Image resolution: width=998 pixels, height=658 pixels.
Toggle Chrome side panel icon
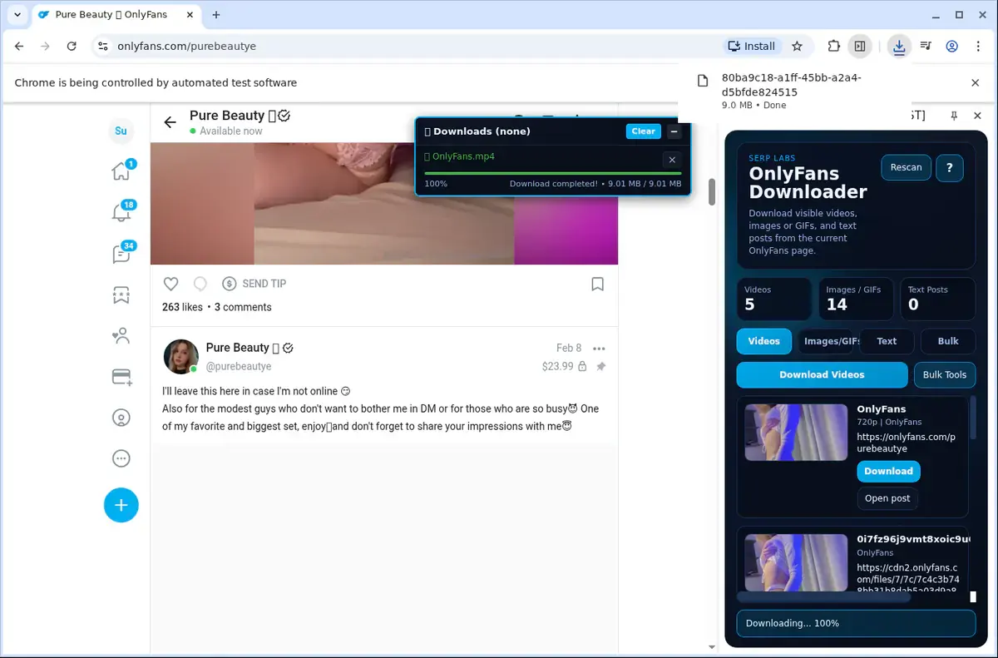coord(860,47)
